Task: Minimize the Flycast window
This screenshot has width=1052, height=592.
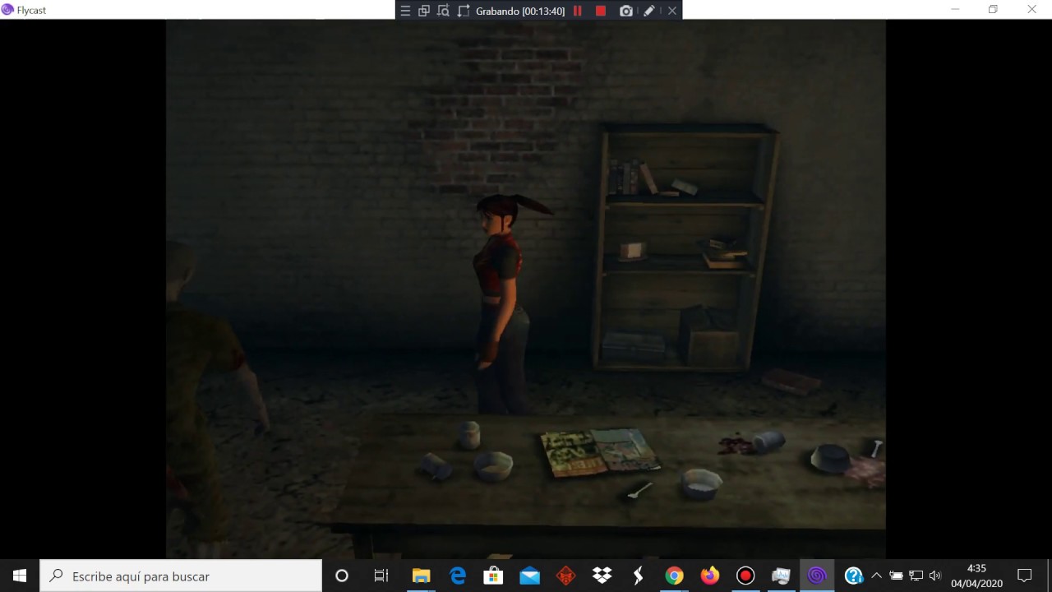Action: point(955,10)
